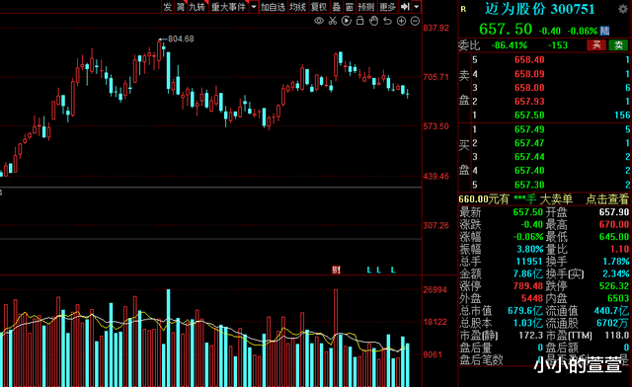Image resolution: width=632 pixels, height=387 pixels.
Task: Click the blue 融 tag beside -0.06%
Action: tap(604, 31)
